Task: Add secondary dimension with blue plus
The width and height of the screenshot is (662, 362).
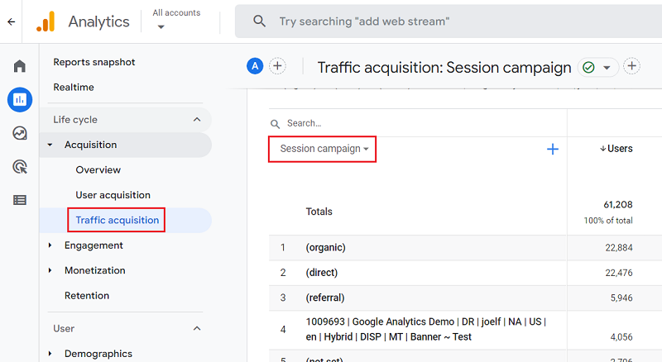Action: click(553, 149)
